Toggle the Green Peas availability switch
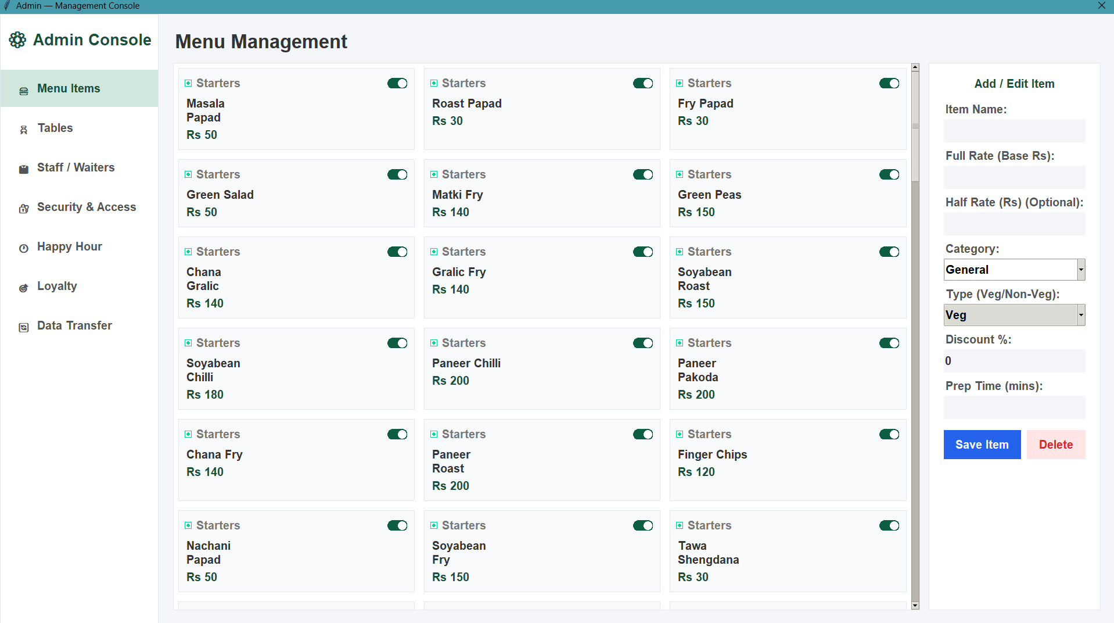The width and height of the screenshot is (1114, 623). click(889, 174)
